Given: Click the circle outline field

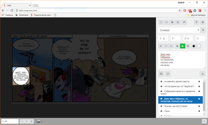Looking at the screenshot, I should (x=200, y=38).
